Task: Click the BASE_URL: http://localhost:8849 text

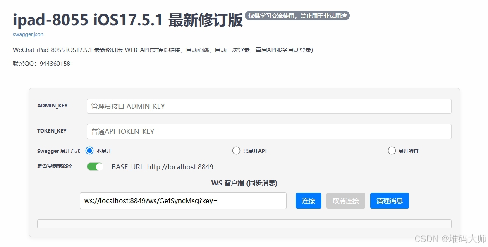Action: [163, 167]
